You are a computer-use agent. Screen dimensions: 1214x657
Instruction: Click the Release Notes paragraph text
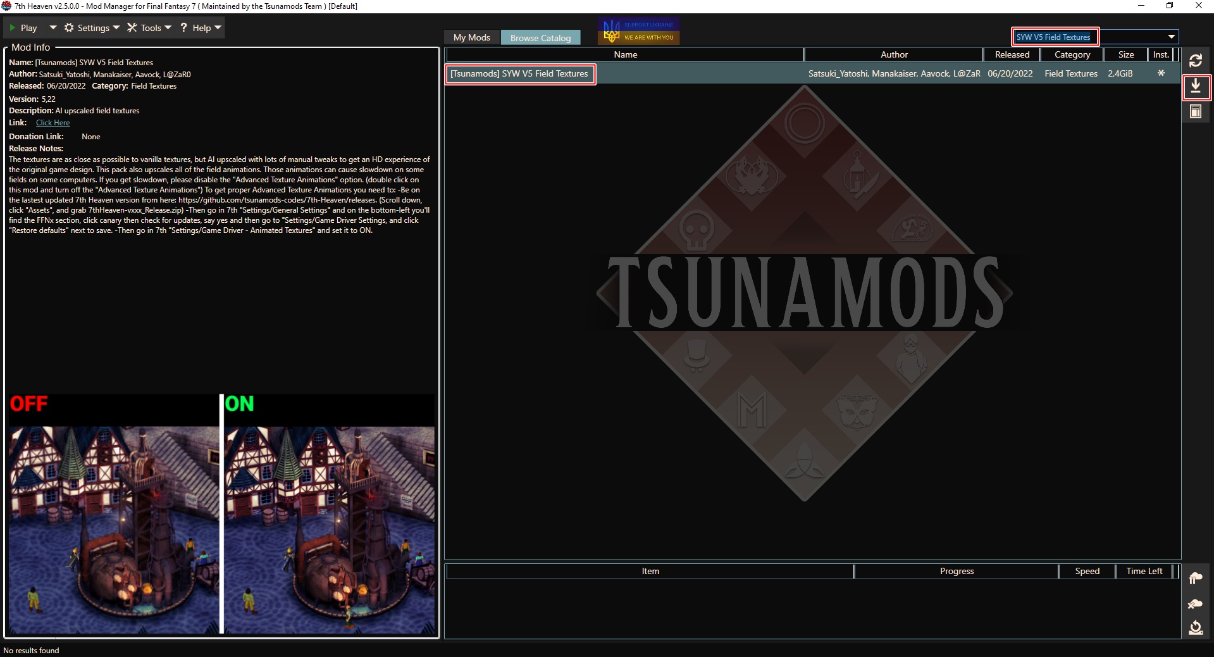(x=220, y=195)
